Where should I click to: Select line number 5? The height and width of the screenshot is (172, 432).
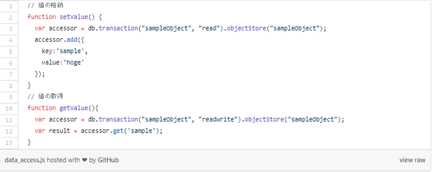point(11,51)
